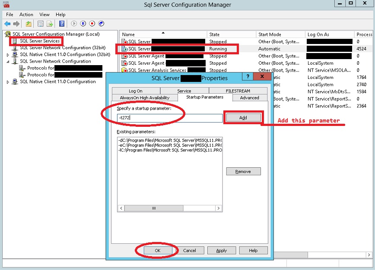Open the Action menu

pyautogui.click(x=26, y=15)
